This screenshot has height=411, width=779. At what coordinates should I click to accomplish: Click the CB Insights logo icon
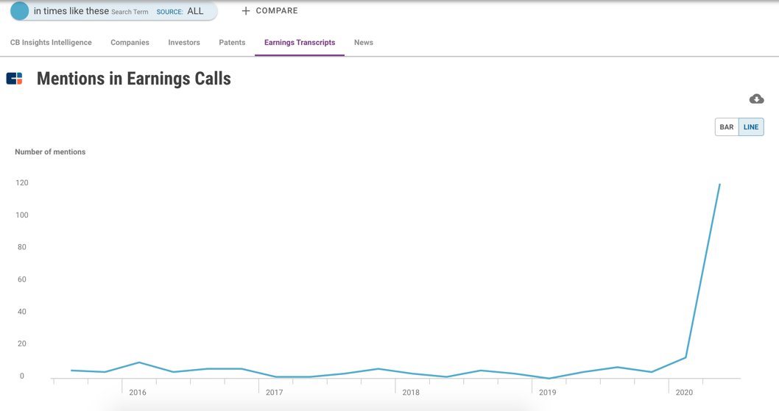click(x=15, y=79)
